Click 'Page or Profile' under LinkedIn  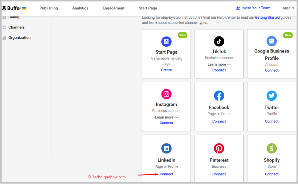[x=166, y=167]
